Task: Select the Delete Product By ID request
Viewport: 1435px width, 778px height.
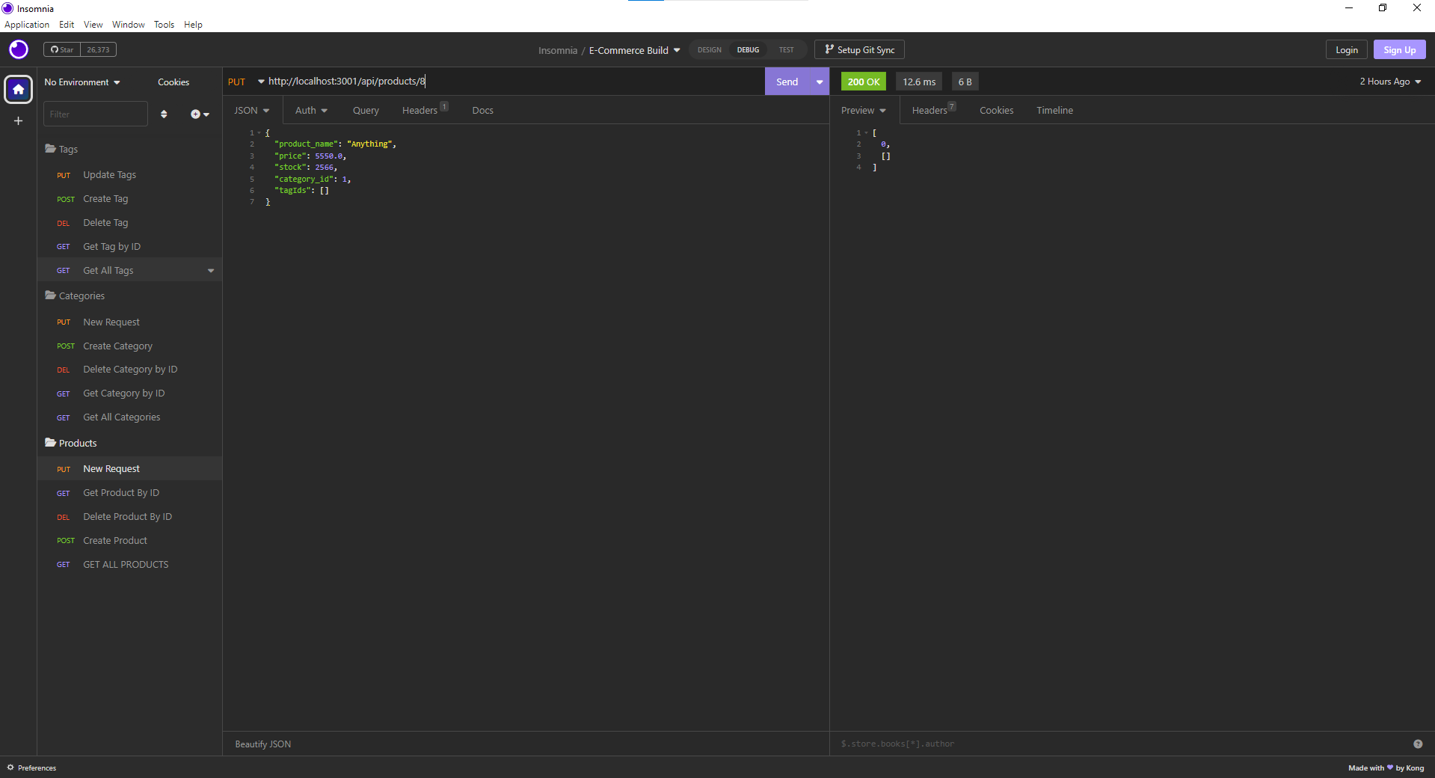Action: coord(127,516)
